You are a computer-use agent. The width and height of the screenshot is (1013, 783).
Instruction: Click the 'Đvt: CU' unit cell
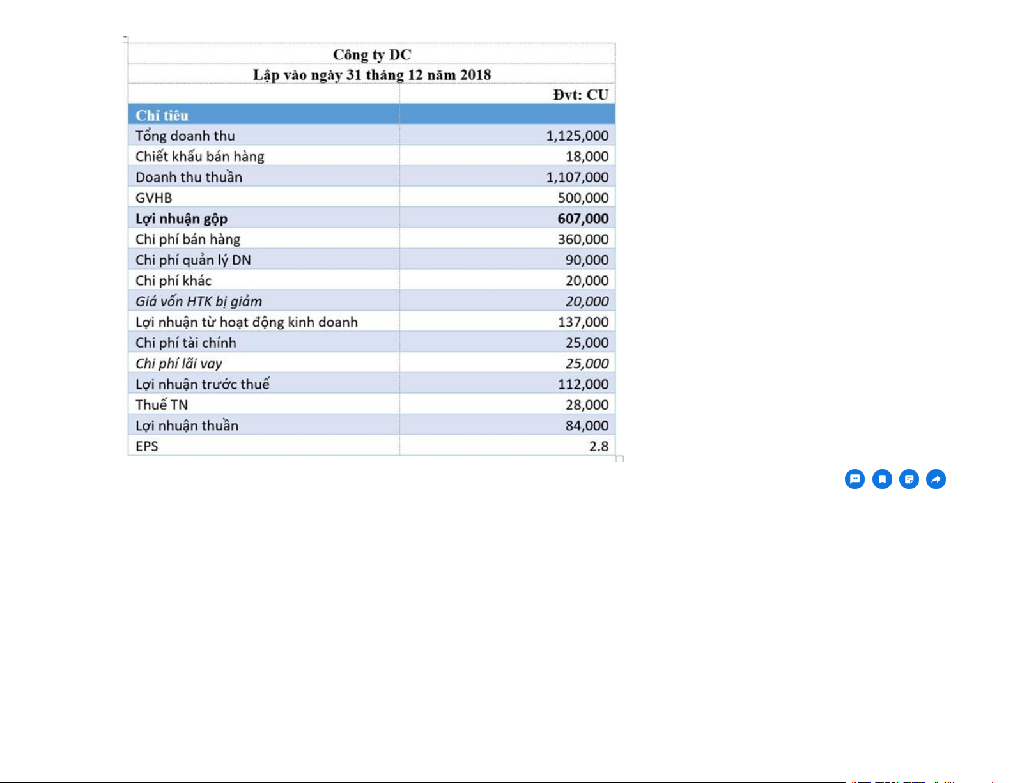pos(580,95)
